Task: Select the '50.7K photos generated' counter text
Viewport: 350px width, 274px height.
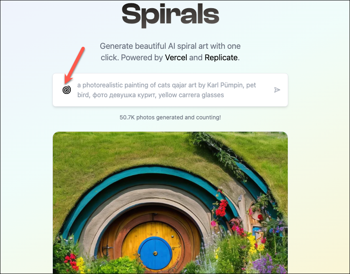Action: [170, 117]
